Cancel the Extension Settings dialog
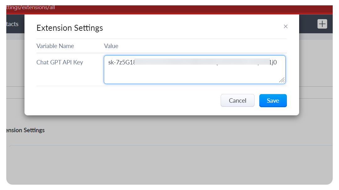The image size is (339, 190). tap(238, 100)
